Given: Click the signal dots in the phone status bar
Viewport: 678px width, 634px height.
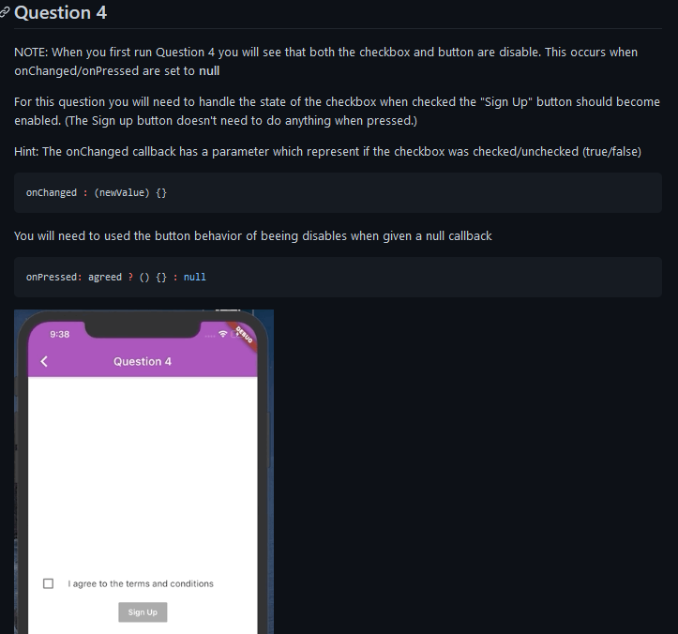Looking at the screenshot, I should coord(210,336).
